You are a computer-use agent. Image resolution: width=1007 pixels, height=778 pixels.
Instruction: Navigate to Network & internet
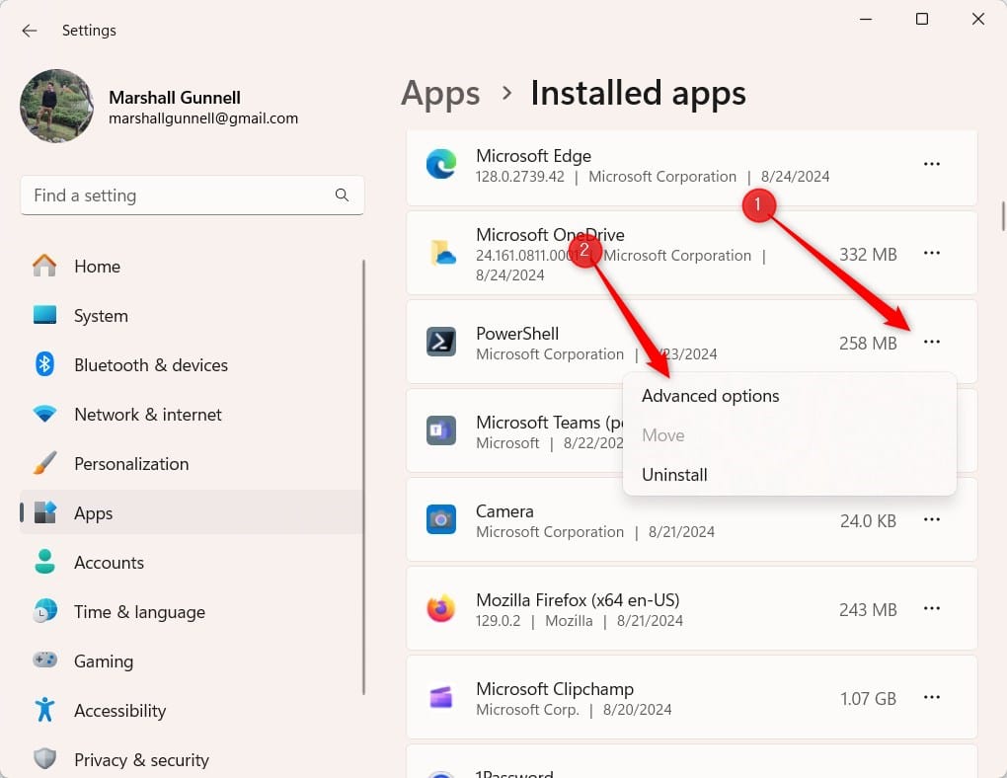[x=148, y=415]
